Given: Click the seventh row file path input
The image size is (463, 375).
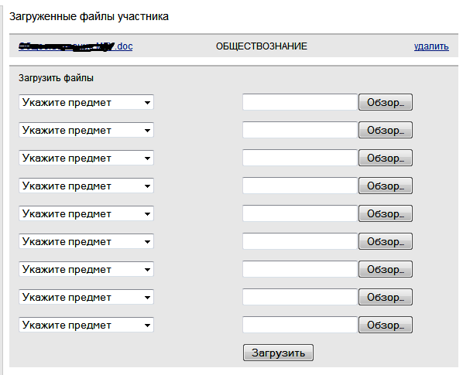Looking at the screenshot, I should [x=300, y=269].
